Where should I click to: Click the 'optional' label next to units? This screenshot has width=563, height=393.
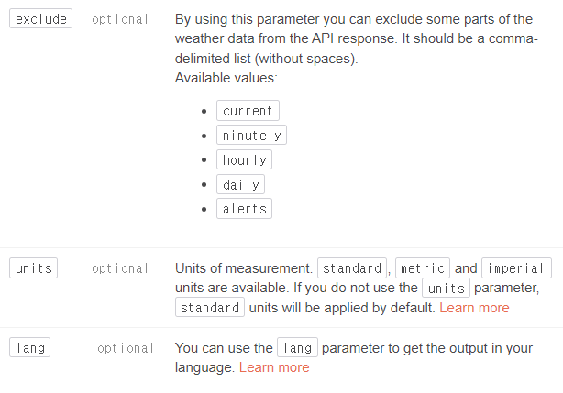(x=120, y=268)
